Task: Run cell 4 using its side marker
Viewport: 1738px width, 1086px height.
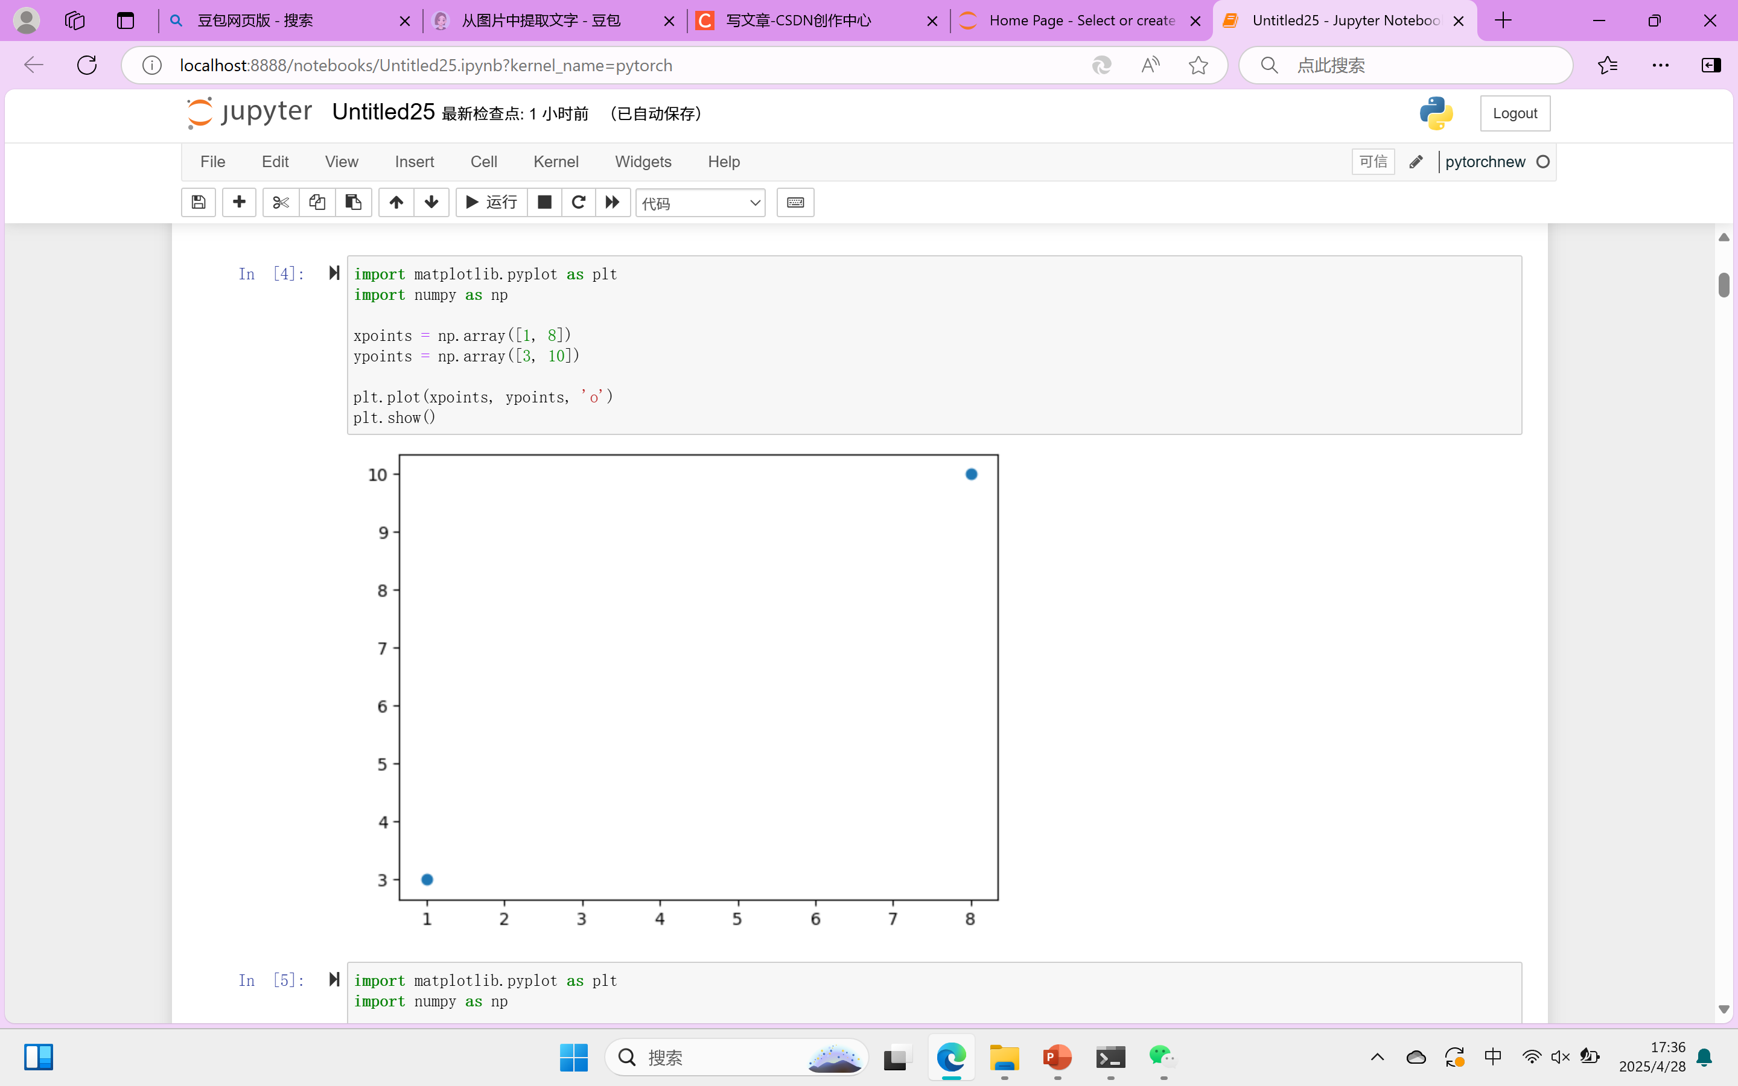Action: tap(334, 273)
